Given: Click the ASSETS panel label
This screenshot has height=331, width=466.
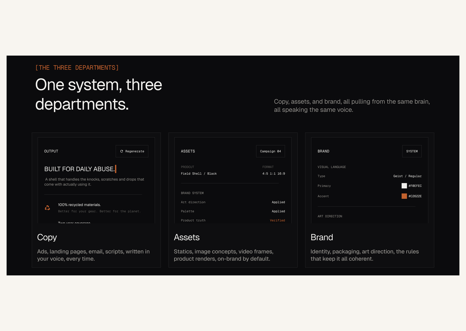Looking at the screenshot, I should pyautogui.click(x=188, y=151).
